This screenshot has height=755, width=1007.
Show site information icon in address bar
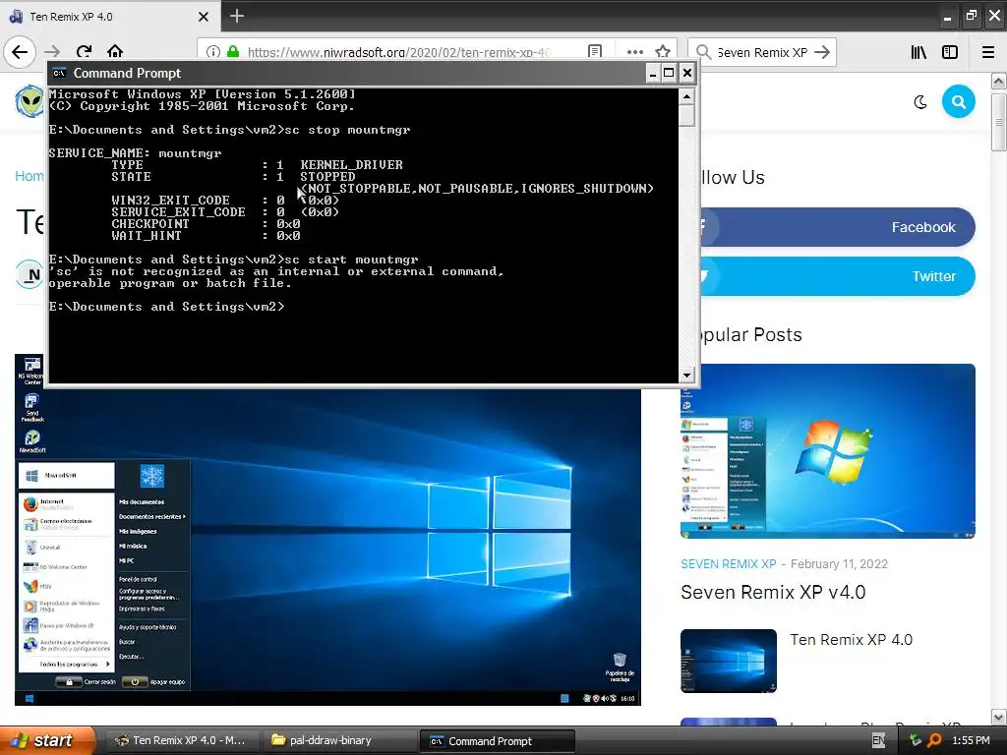point(213,52)
